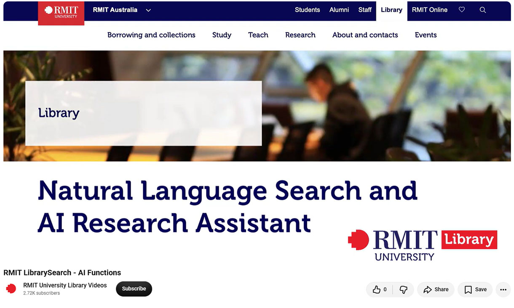Click the Library heading in banner

coord(59,113)
